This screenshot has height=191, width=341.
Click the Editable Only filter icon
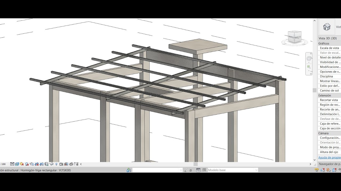pos(186,170)
